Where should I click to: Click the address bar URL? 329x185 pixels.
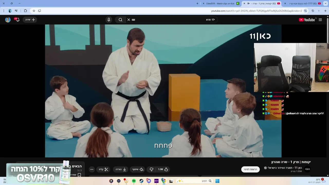pos(257,11)
